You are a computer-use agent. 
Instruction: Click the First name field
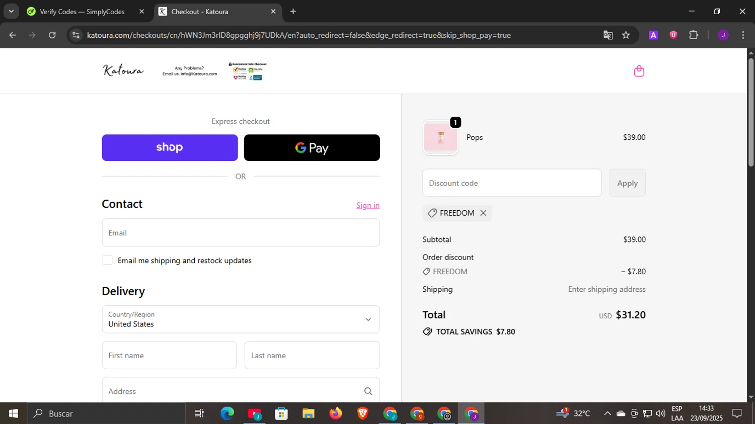169,355
